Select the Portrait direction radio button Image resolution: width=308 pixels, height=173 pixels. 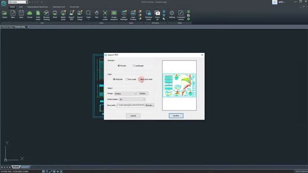[x=119, y=66]
